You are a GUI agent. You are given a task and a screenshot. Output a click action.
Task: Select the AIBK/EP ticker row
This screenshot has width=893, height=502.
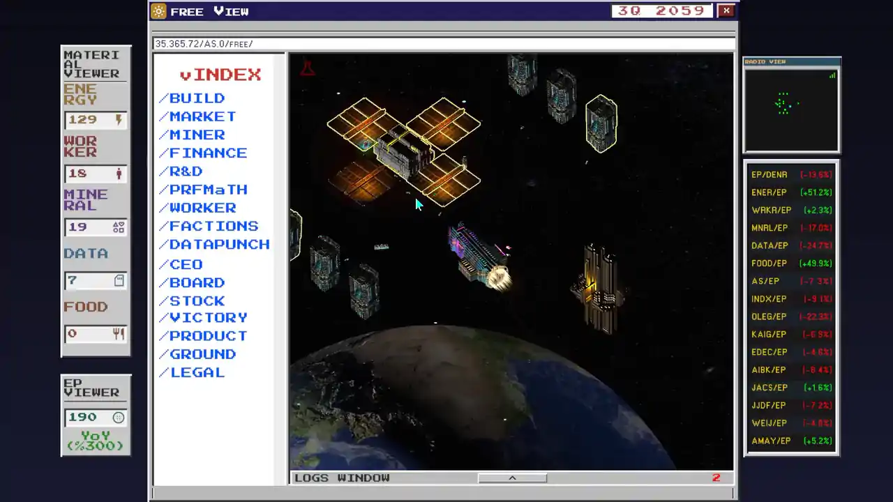click(792, 370)
